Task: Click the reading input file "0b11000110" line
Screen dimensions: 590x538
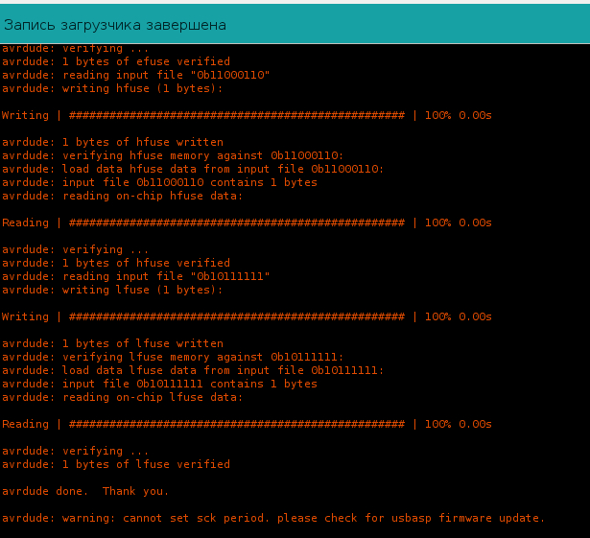Action: click(x=136, y=75)
